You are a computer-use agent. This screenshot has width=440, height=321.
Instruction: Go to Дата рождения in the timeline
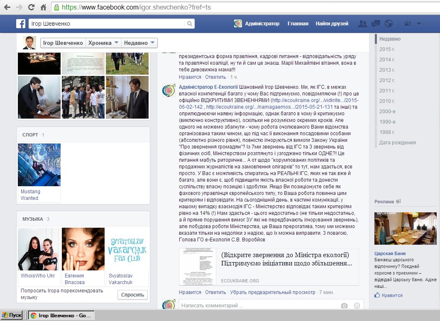(397, 142)
